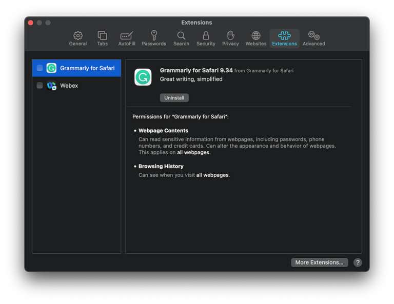Switch to Websites globe tab

tap(256, 38)
